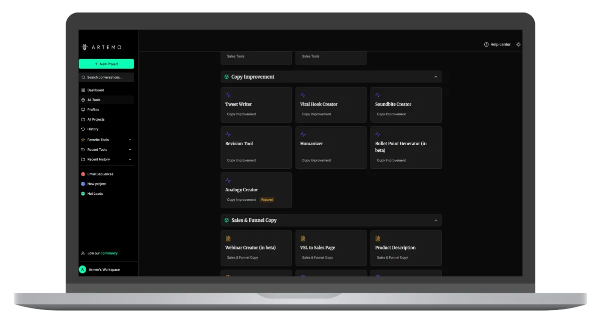This screenshot has height=327, width=601.
Task: Open the Join our community link
Action: click(103, 253)
